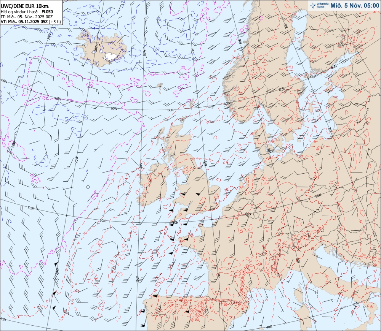Click the Veðurstofa Íslands logo
The image size is (381, 331).
click(x=318, y=5)
